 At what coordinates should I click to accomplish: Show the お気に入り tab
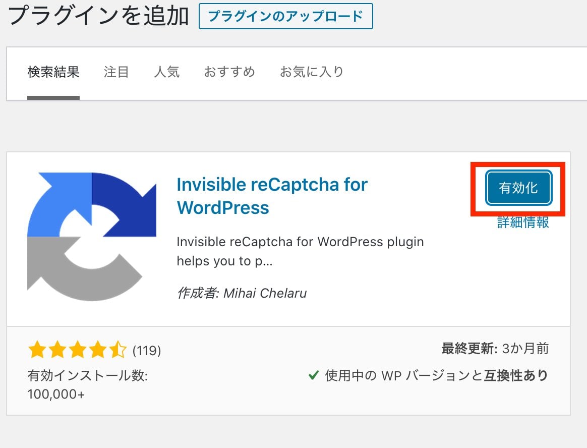pos(312,72)
